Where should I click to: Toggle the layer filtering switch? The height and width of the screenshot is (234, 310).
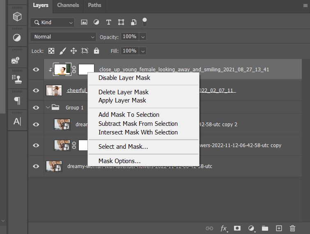tap(145, 22)
